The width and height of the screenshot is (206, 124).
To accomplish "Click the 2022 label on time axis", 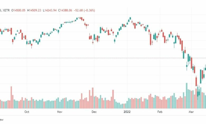I will [x=127, y=112].
